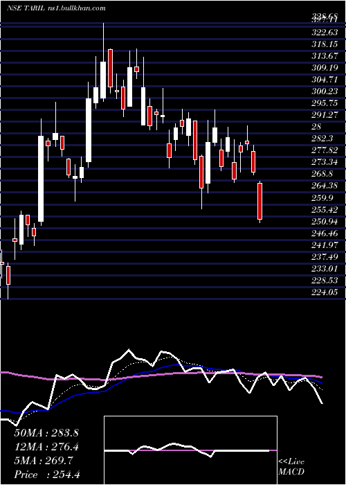
Task: Click the 237.49 price label
Action: tap(325, 256)
